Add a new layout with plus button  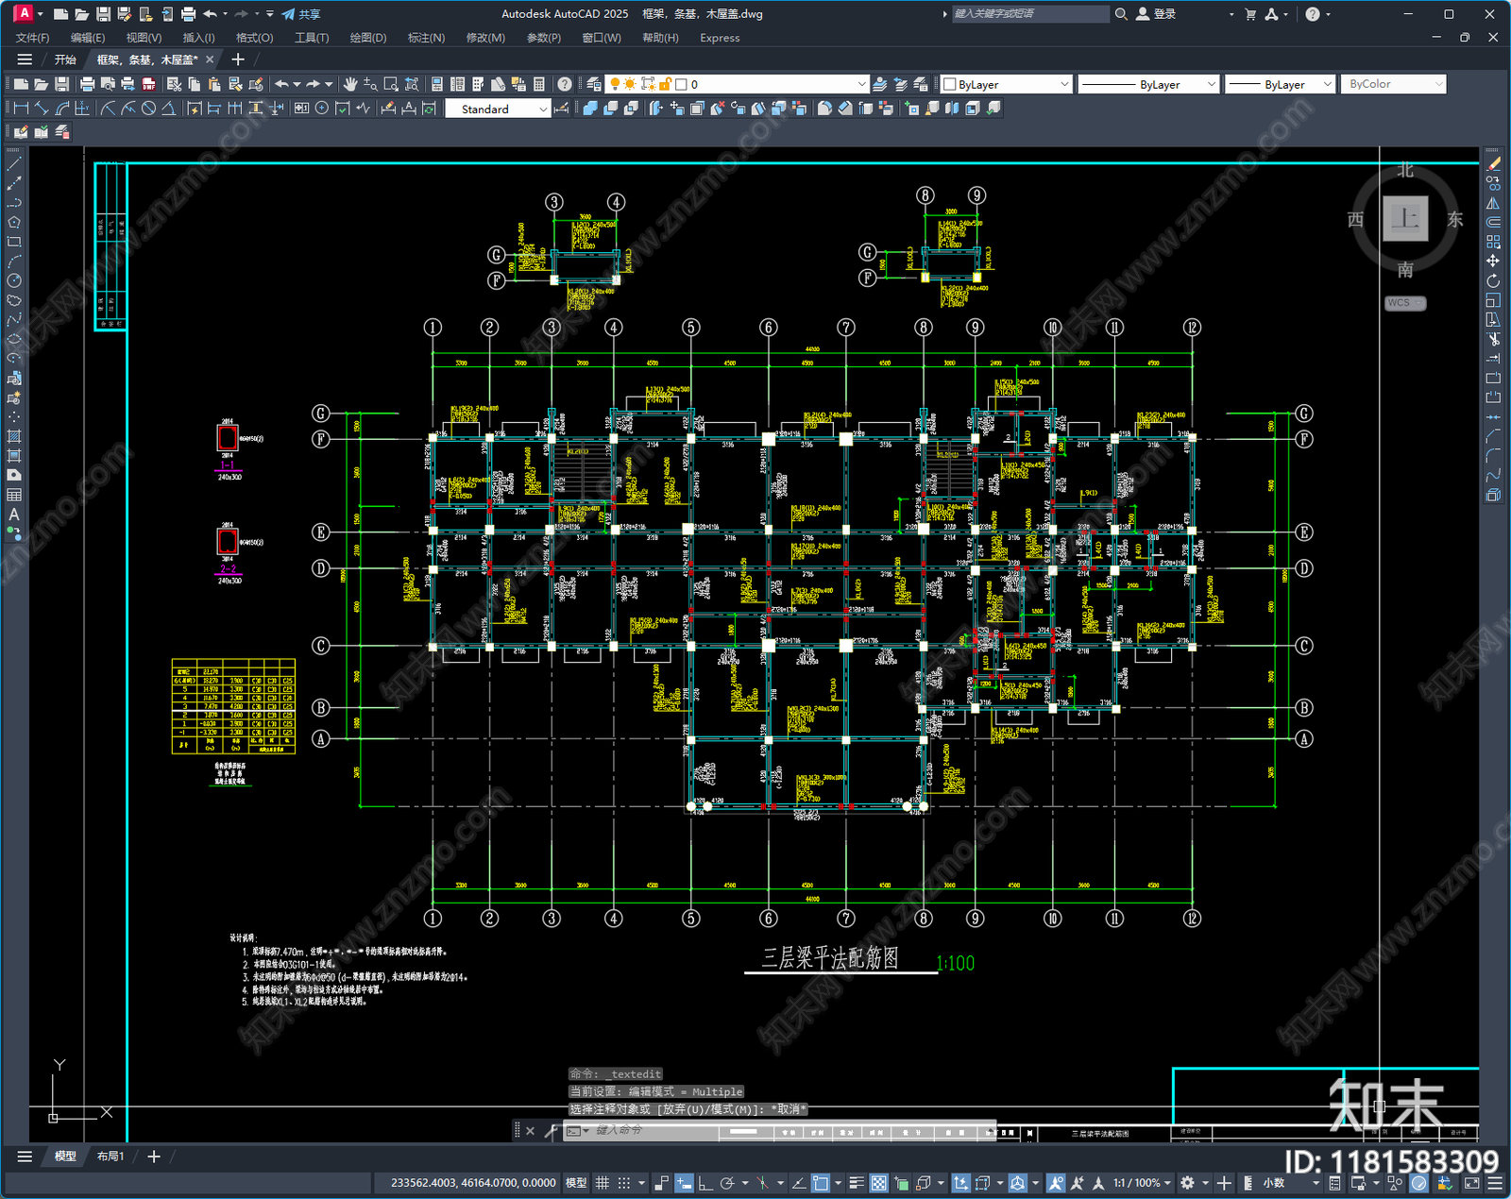(154, 1157)
